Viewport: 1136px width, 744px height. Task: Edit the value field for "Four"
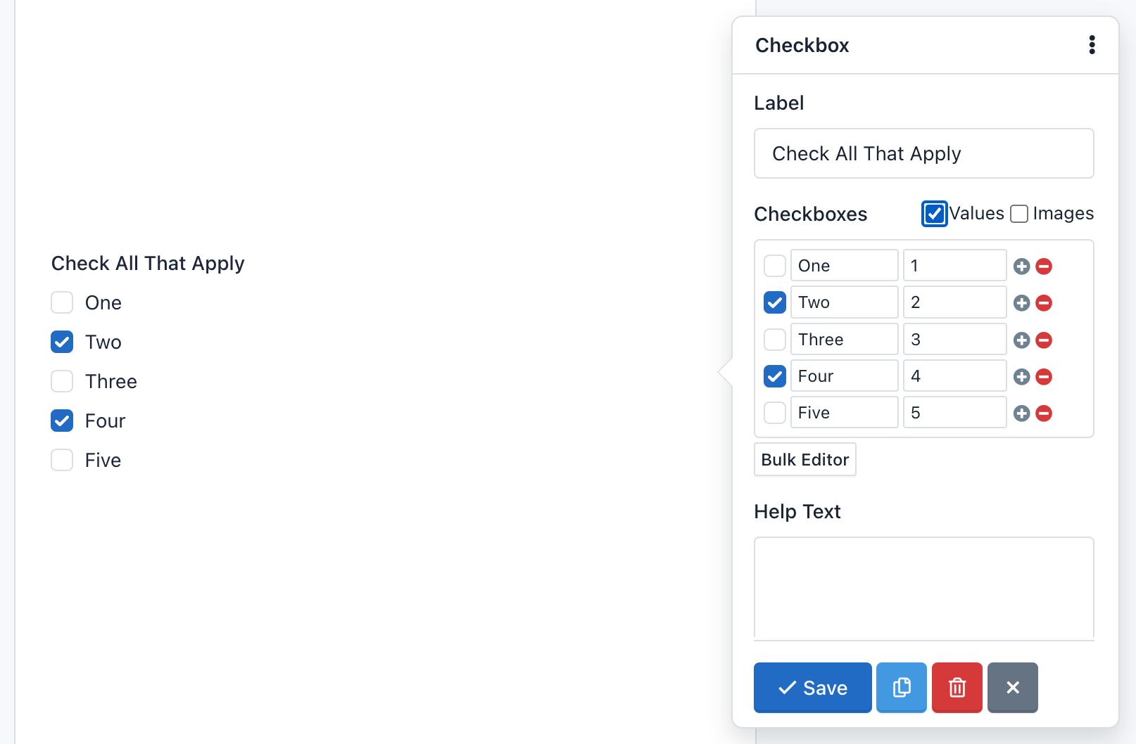pyautogui.click(x=954, y=376)
